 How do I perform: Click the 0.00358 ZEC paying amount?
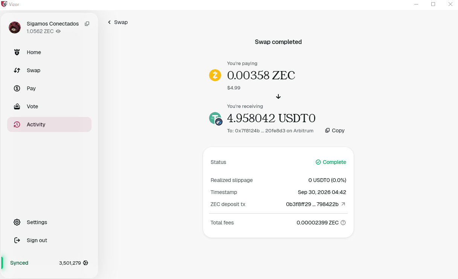tap(261, 75)
